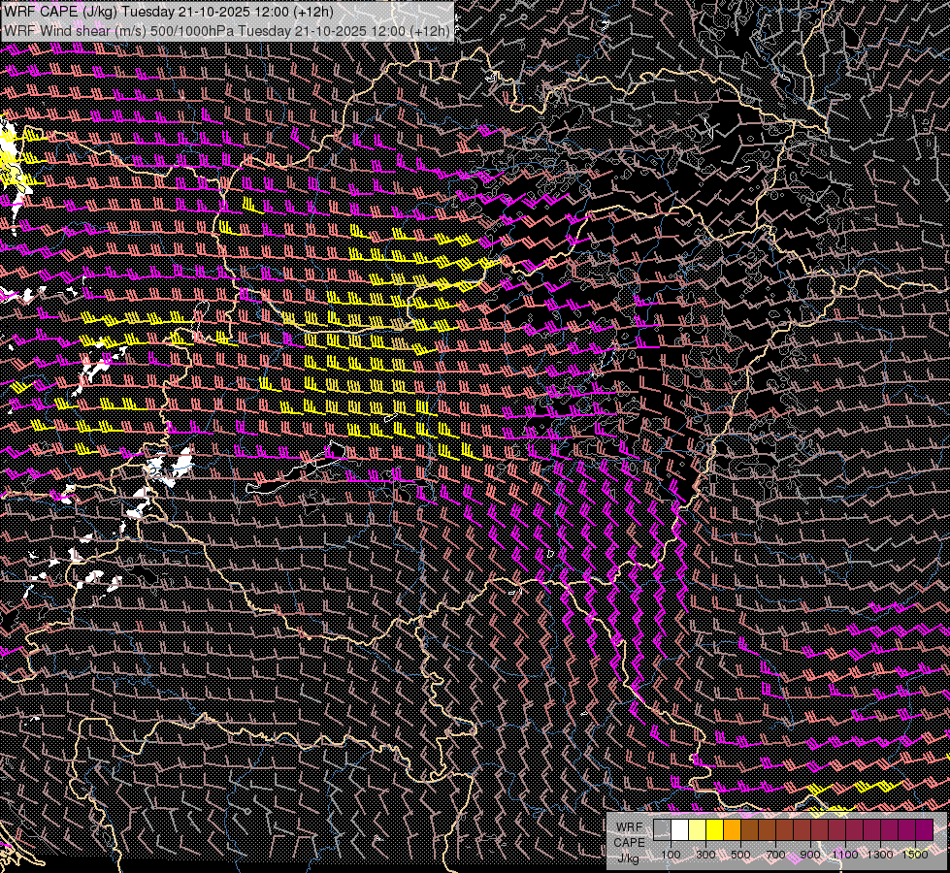
Task: Click the "900" legend tick label
Action: tap(810, 855)
